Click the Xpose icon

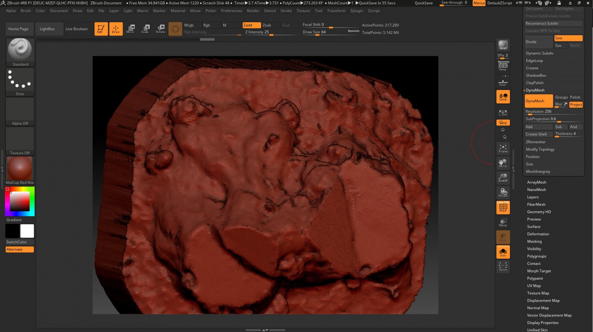(x=503, y=266)
